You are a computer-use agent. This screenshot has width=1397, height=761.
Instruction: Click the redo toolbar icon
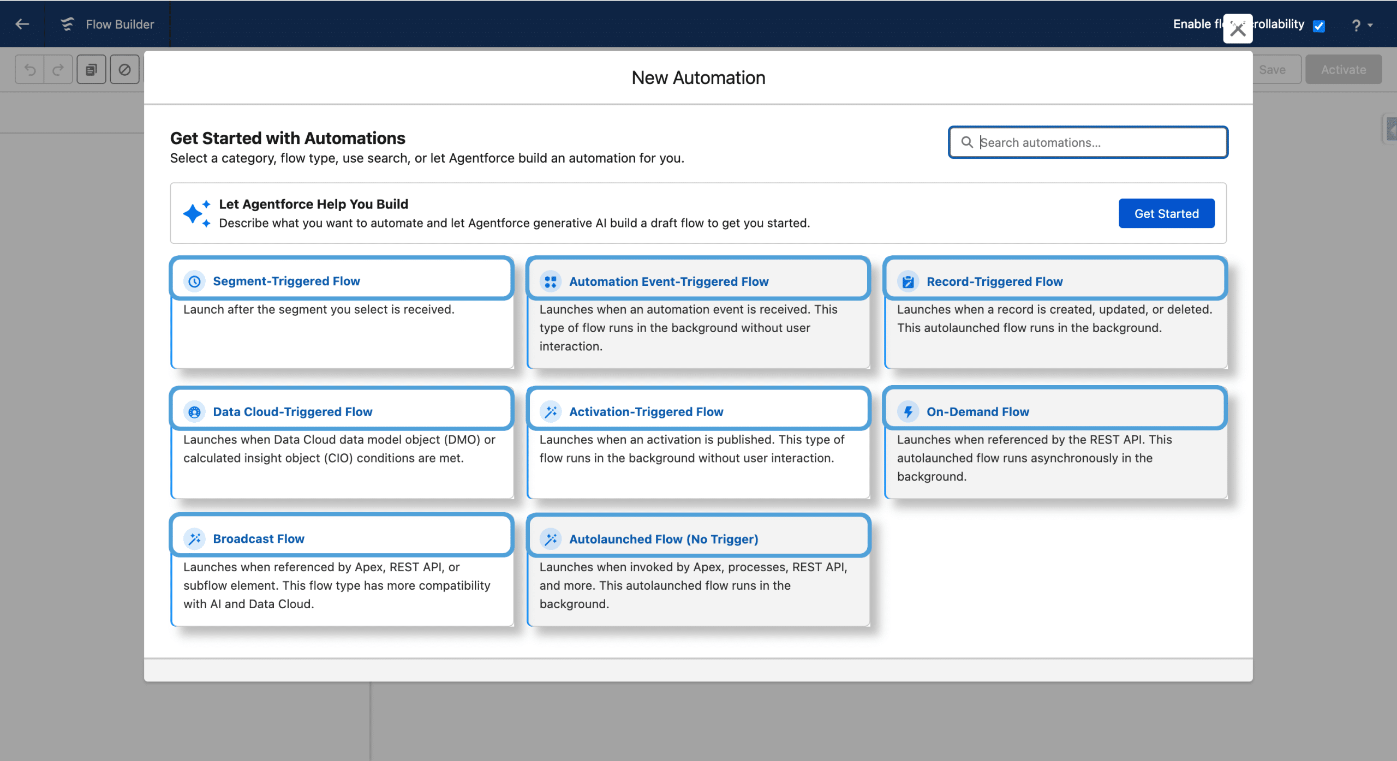pos(58,69)
